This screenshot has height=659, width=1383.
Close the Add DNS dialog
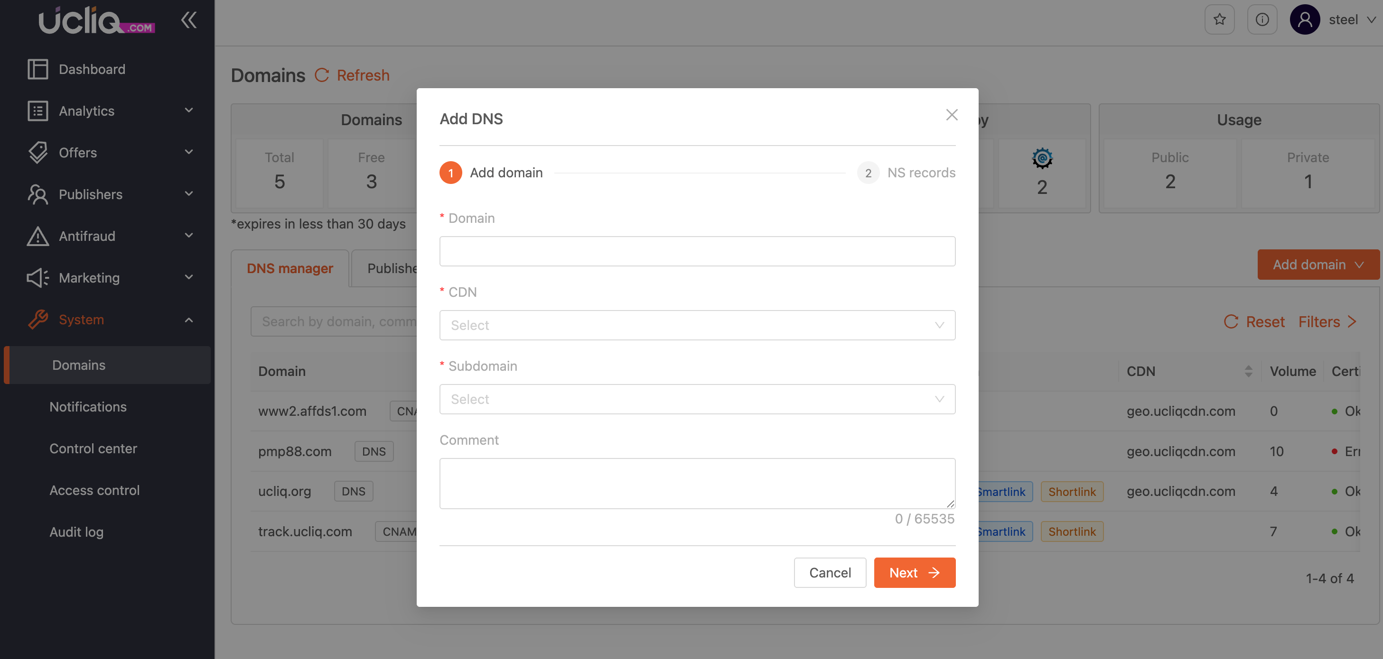[952, 115]
